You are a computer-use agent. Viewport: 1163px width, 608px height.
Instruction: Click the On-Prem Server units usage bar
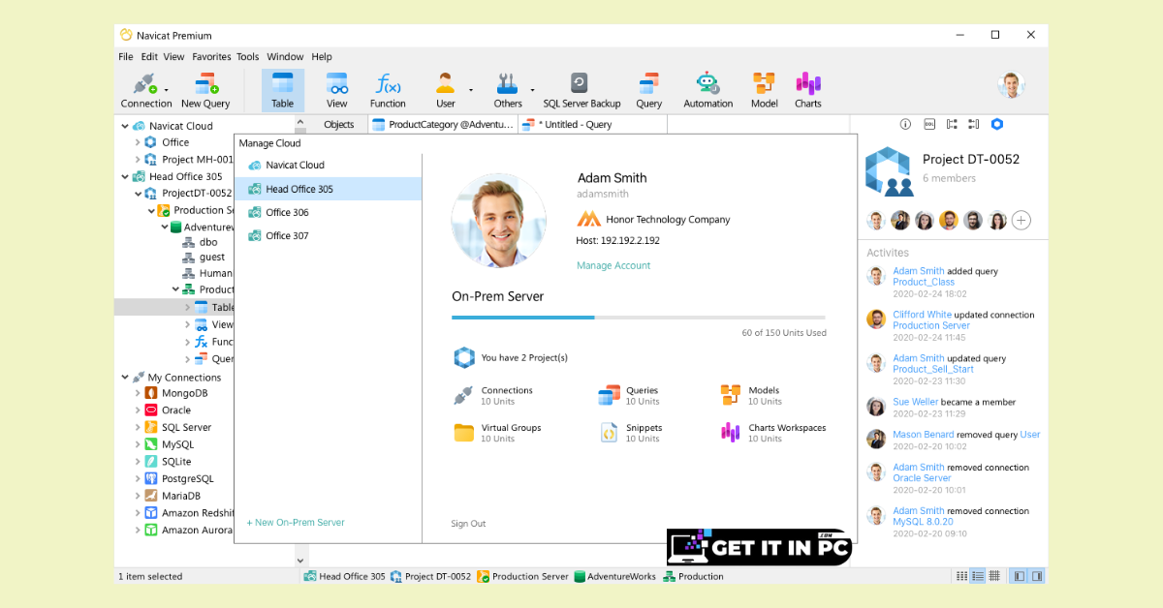click(x=639, y=317)
